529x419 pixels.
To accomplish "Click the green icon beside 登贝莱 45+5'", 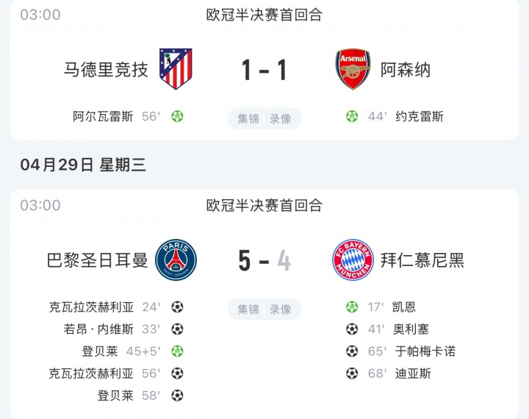I will [178, 351].
